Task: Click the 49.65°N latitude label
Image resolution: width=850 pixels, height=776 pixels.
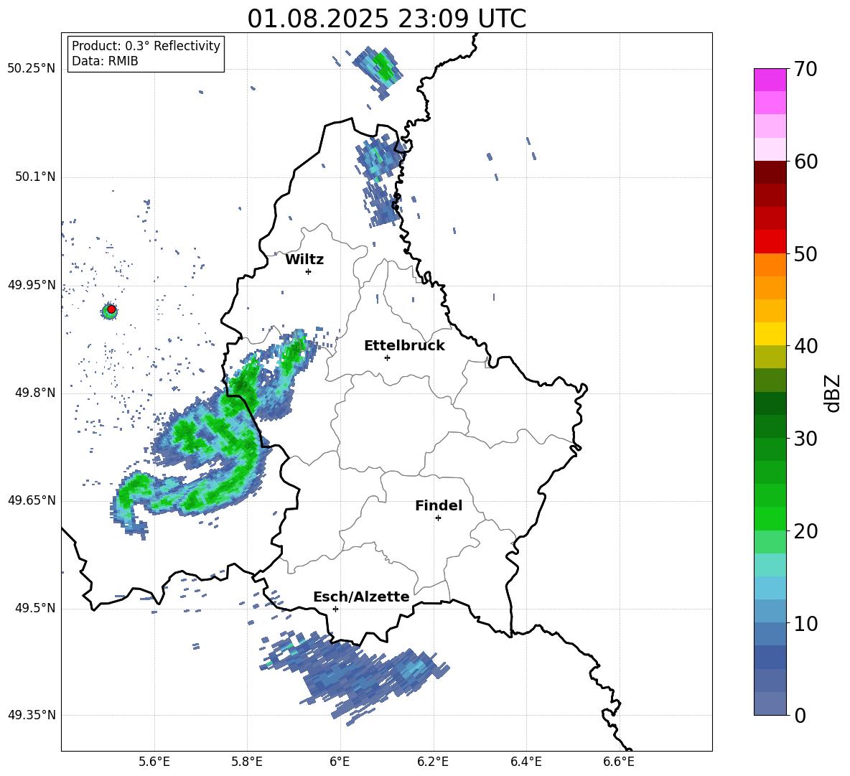Action: tap(32, 500)
